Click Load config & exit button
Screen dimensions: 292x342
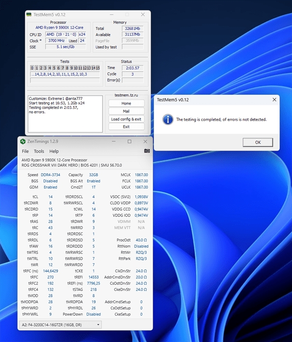pyautogui.click(x=126, y=119)
